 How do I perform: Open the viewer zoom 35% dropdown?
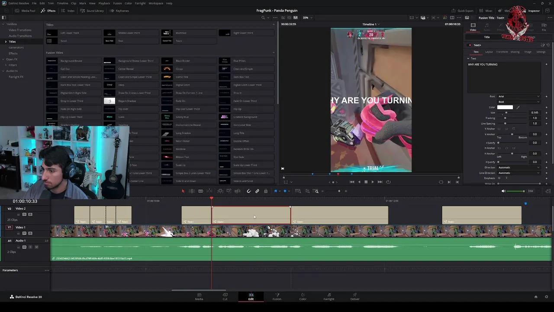click(307, 18)
